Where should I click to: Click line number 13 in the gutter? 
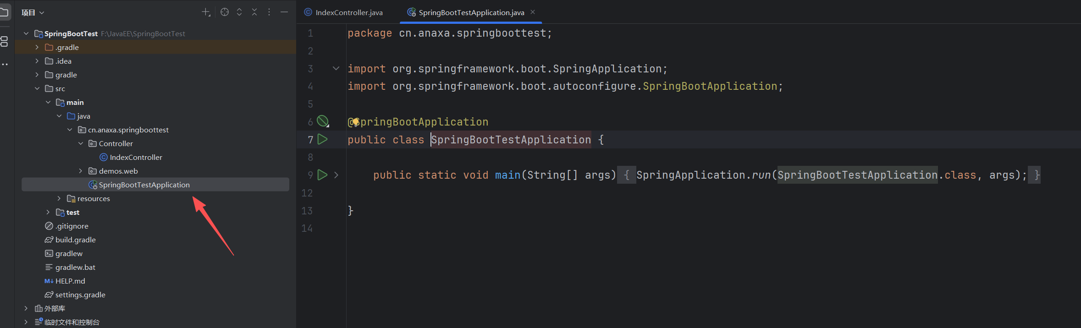[307, 211]
